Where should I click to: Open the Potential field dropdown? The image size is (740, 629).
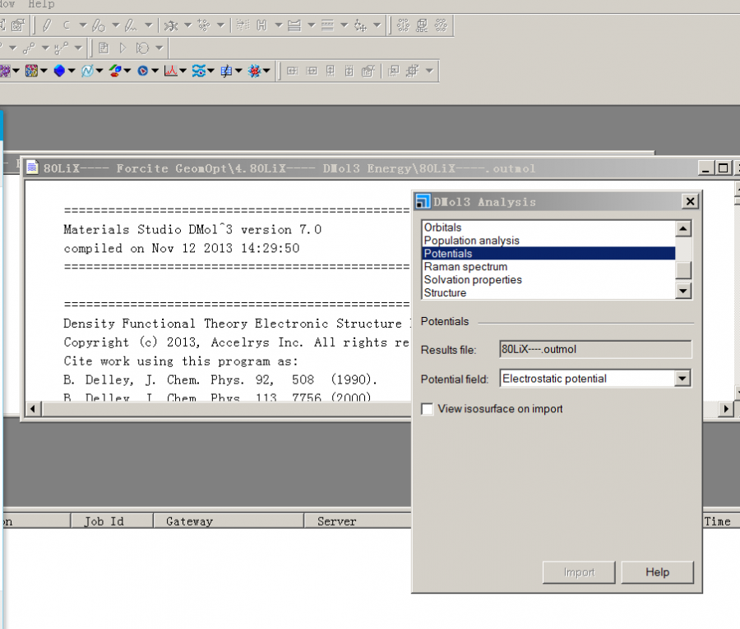pos(682,379)
